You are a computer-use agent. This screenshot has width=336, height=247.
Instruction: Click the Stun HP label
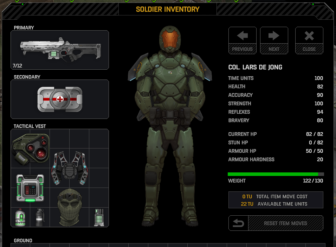(238, 142)
